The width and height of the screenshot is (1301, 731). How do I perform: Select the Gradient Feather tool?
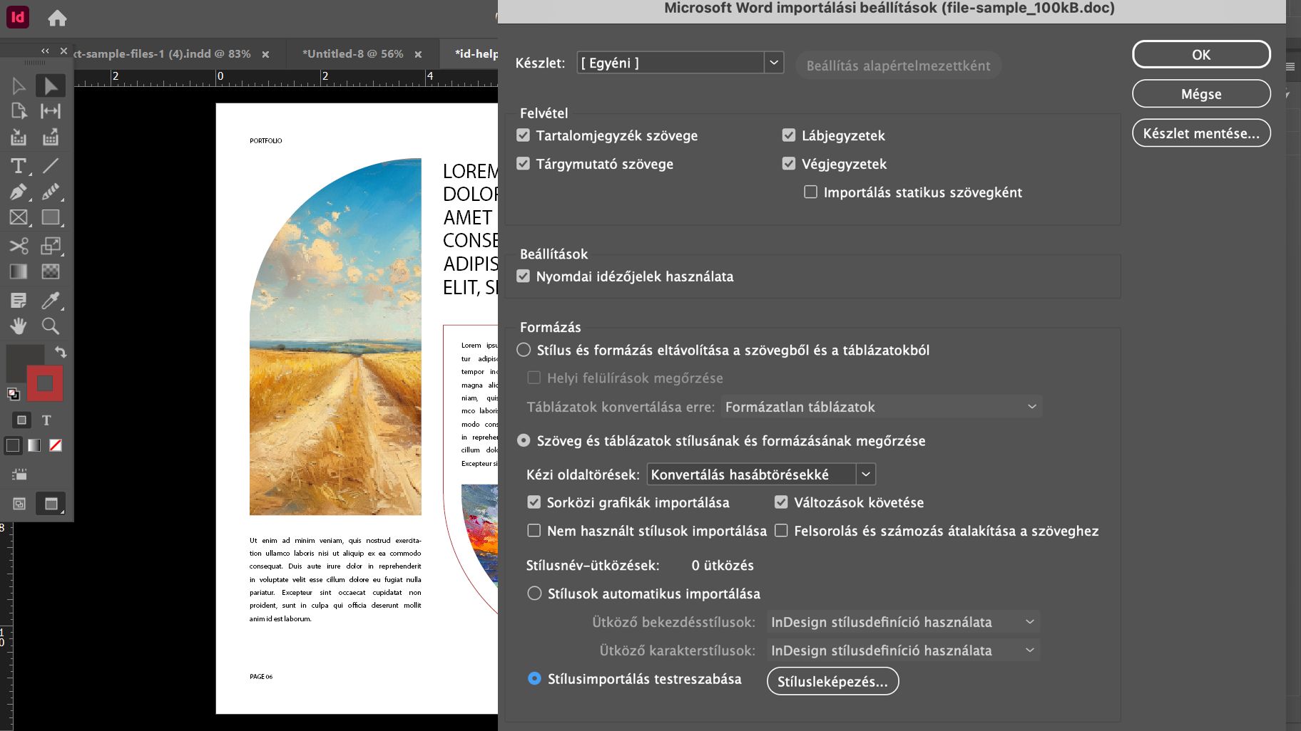point(51,271)
